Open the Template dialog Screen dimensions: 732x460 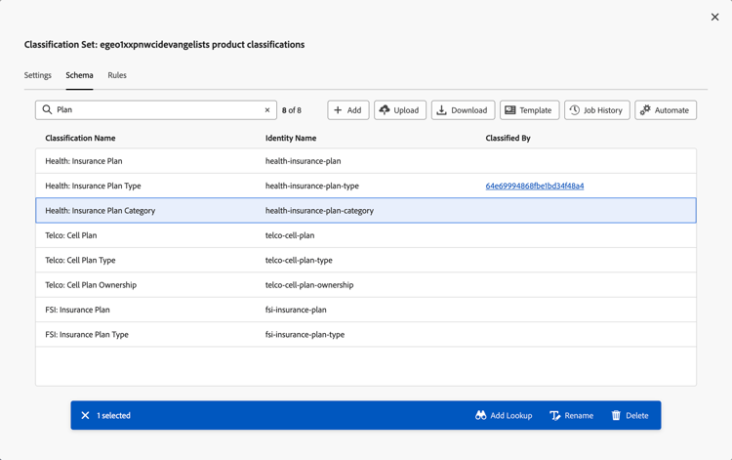529,110
